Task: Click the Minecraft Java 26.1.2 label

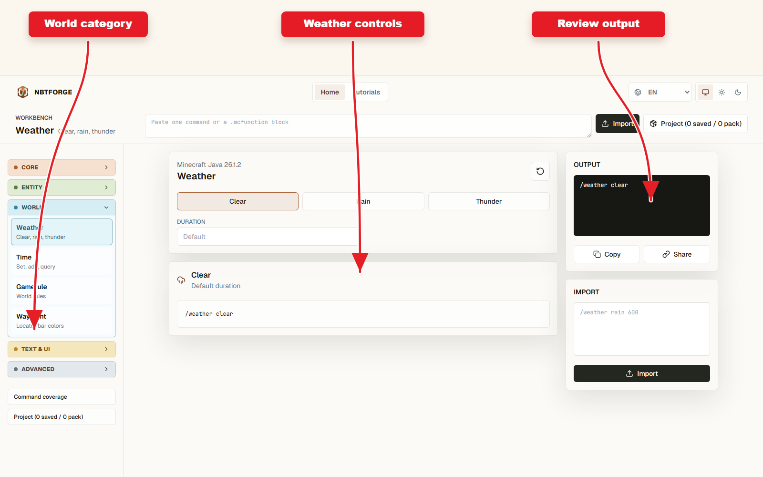Action: tap(209, 165)
